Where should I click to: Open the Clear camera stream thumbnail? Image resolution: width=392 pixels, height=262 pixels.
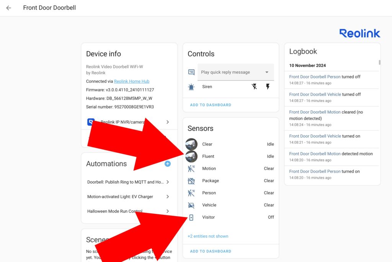coord(191,144)
